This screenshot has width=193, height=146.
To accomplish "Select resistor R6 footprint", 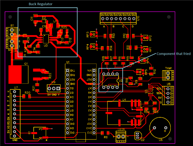I will [105, 133].
